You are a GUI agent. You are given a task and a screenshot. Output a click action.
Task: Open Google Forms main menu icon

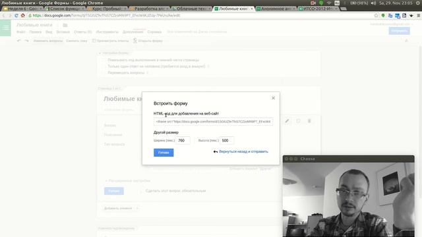5,28
